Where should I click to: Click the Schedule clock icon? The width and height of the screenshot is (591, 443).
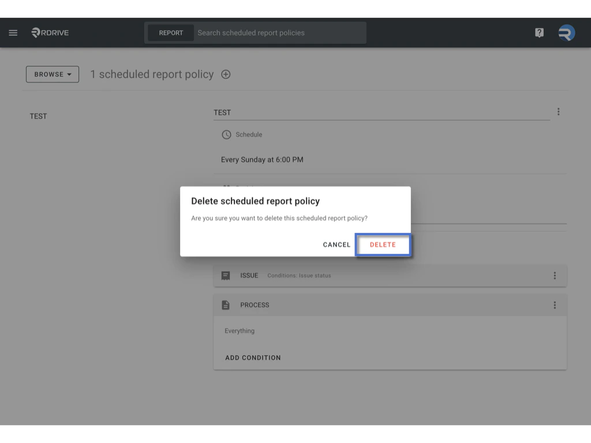click(x=226, y=134)
